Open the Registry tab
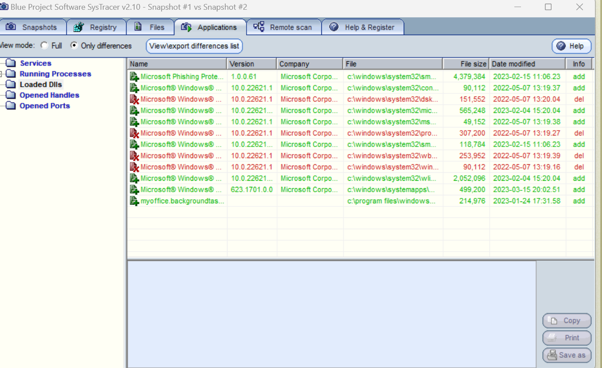Screen dimensions: 602x368 coord(96,27)
